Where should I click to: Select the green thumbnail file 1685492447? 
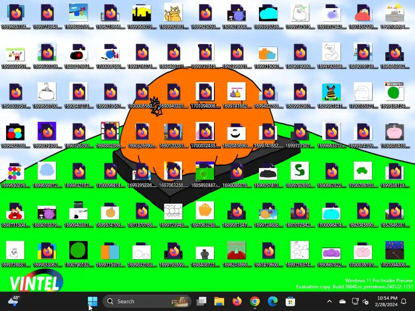pos(205,175)
